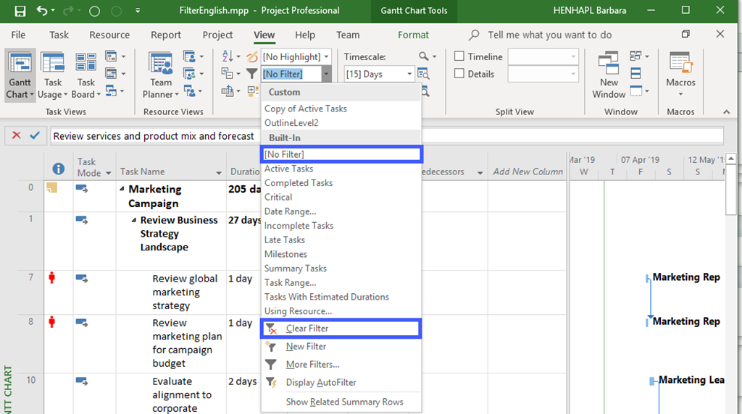Select the Milestones filter
This screenshot has width=742, height=414.
point(341,254)
